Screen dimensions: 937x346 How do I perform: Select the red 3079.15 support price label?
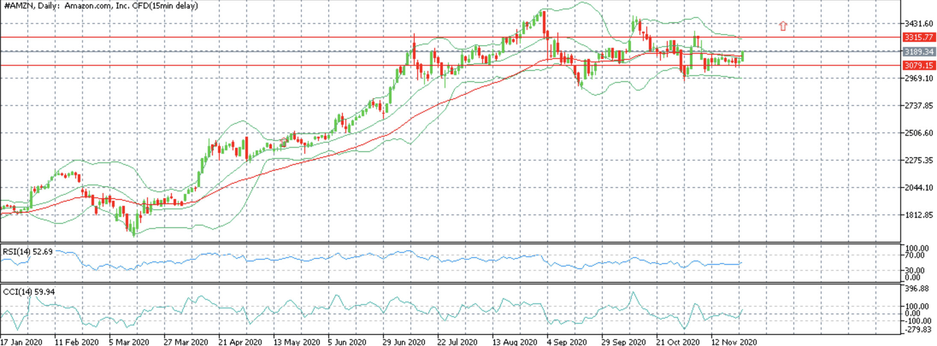(919, 65)
